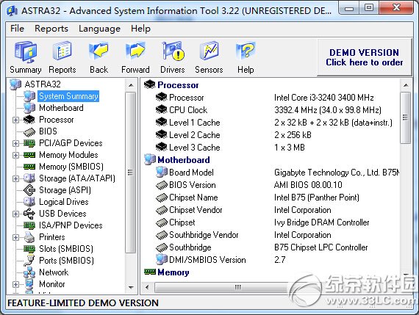Click the details panel vertical scrollbar thumb

(x=406, y=117)
